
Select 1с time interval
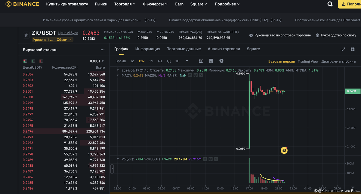click(132, 61)
